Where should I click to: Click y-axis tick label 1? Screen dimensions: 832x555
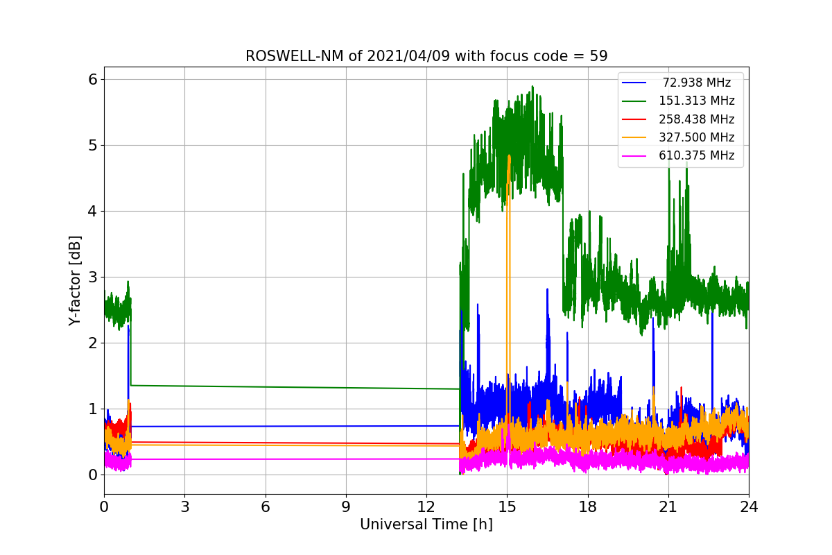[x=93, y=409]
